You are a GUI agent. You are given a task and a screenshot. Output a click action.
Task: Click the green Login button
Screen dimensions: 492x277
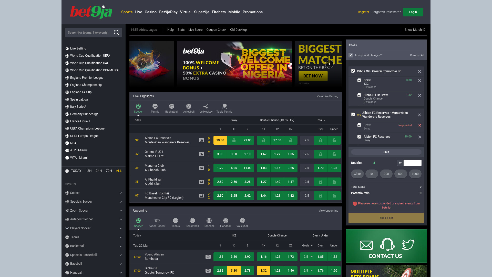click(413, 12)
